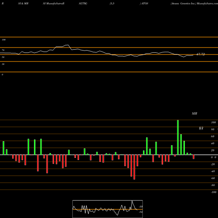
Task: Click the RSI line peak above 70
Action: click(x=67, y=45)
